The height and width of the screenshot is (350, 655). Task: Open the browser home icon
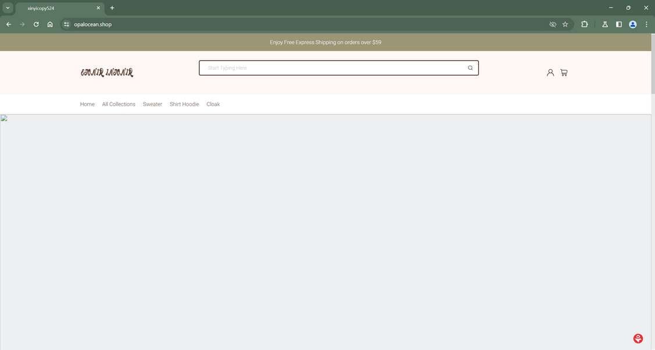pyautogui.click(x=49, y=24)
